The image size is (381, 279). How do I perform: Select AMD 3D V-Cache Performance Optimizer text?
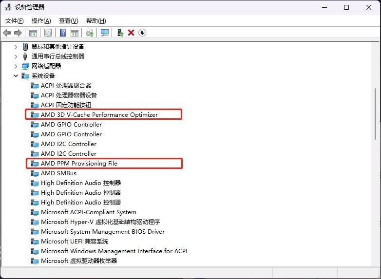tap(99, 114)
